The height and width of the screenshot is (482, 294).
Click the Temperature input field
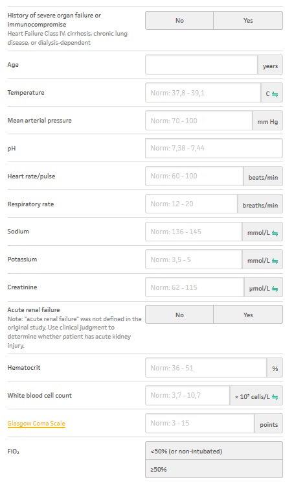pos(203,93)
